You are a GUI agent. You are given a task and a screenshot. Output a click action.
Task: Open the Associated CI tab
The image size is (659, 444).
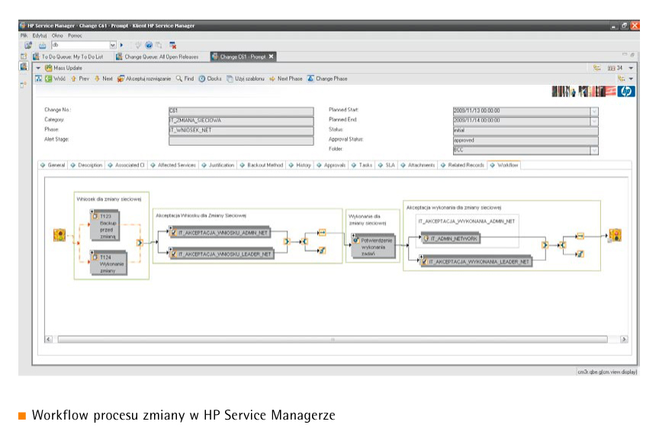coord(126,165)
